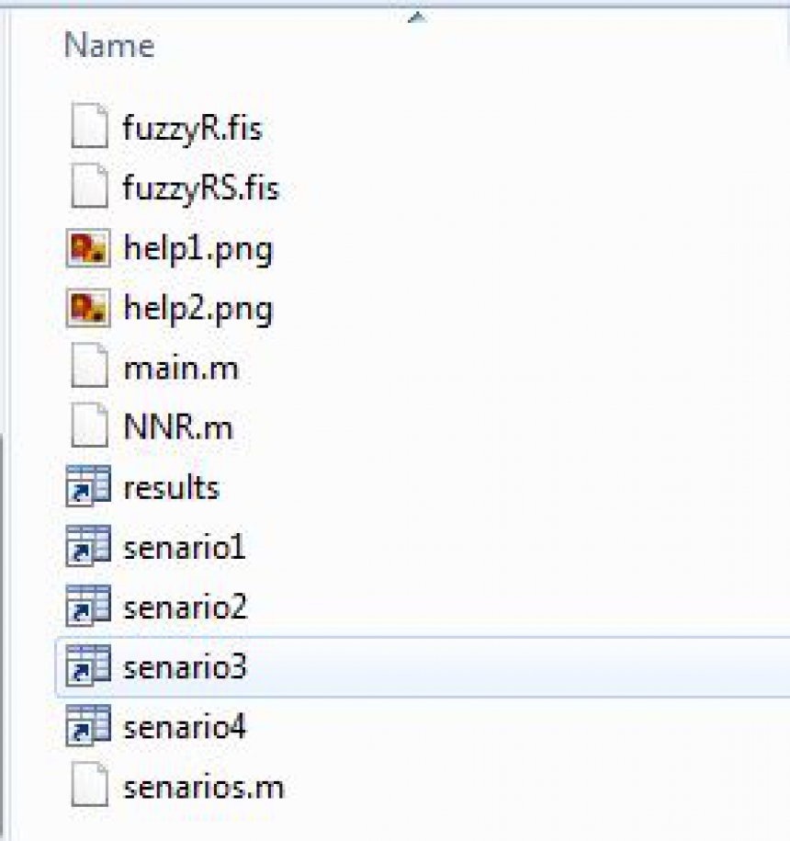Select the results file name label
The image size is (790, 841).
172,487
